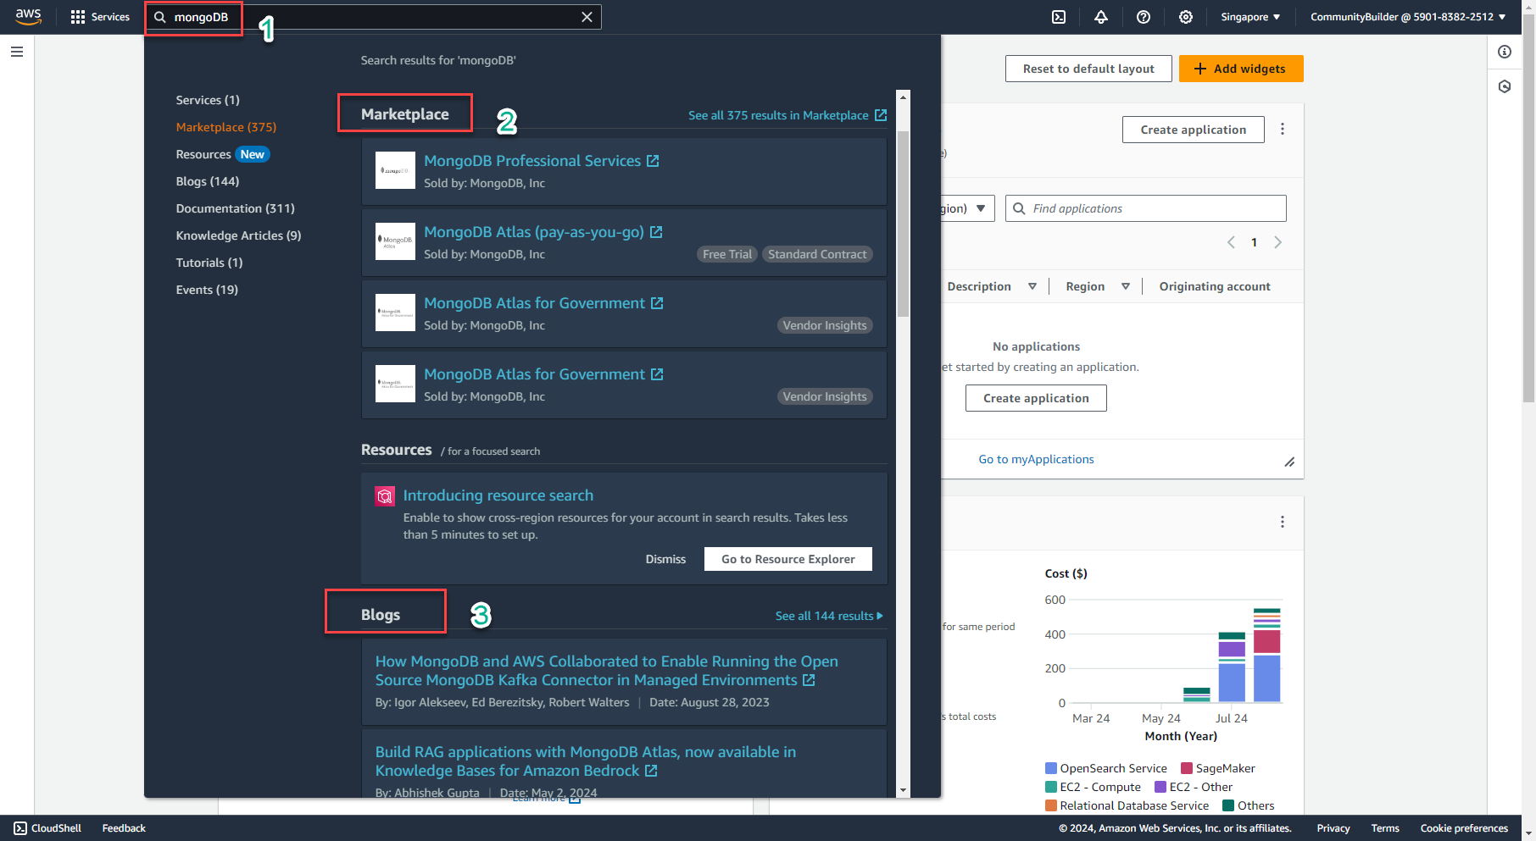Launch CloudShell from top bar icon

1059,17
